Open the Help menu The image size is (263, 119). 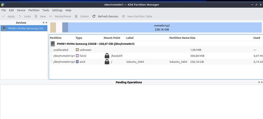tap(68, 10)
